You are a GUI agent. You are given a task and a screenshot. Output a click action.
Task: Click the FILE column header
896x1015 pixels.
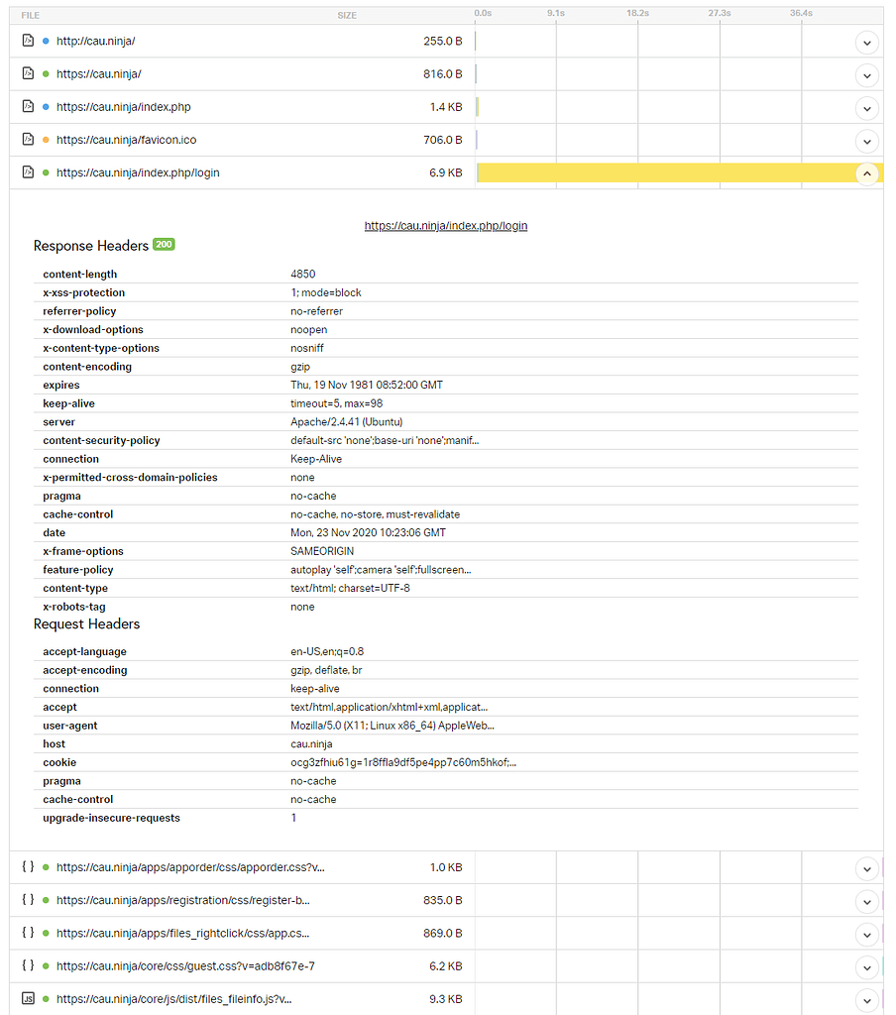pyautogui.click(x=31, y=16)
